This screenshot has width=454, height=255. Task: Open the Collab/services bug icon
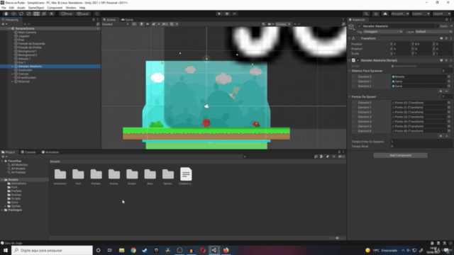pos(376,13)
